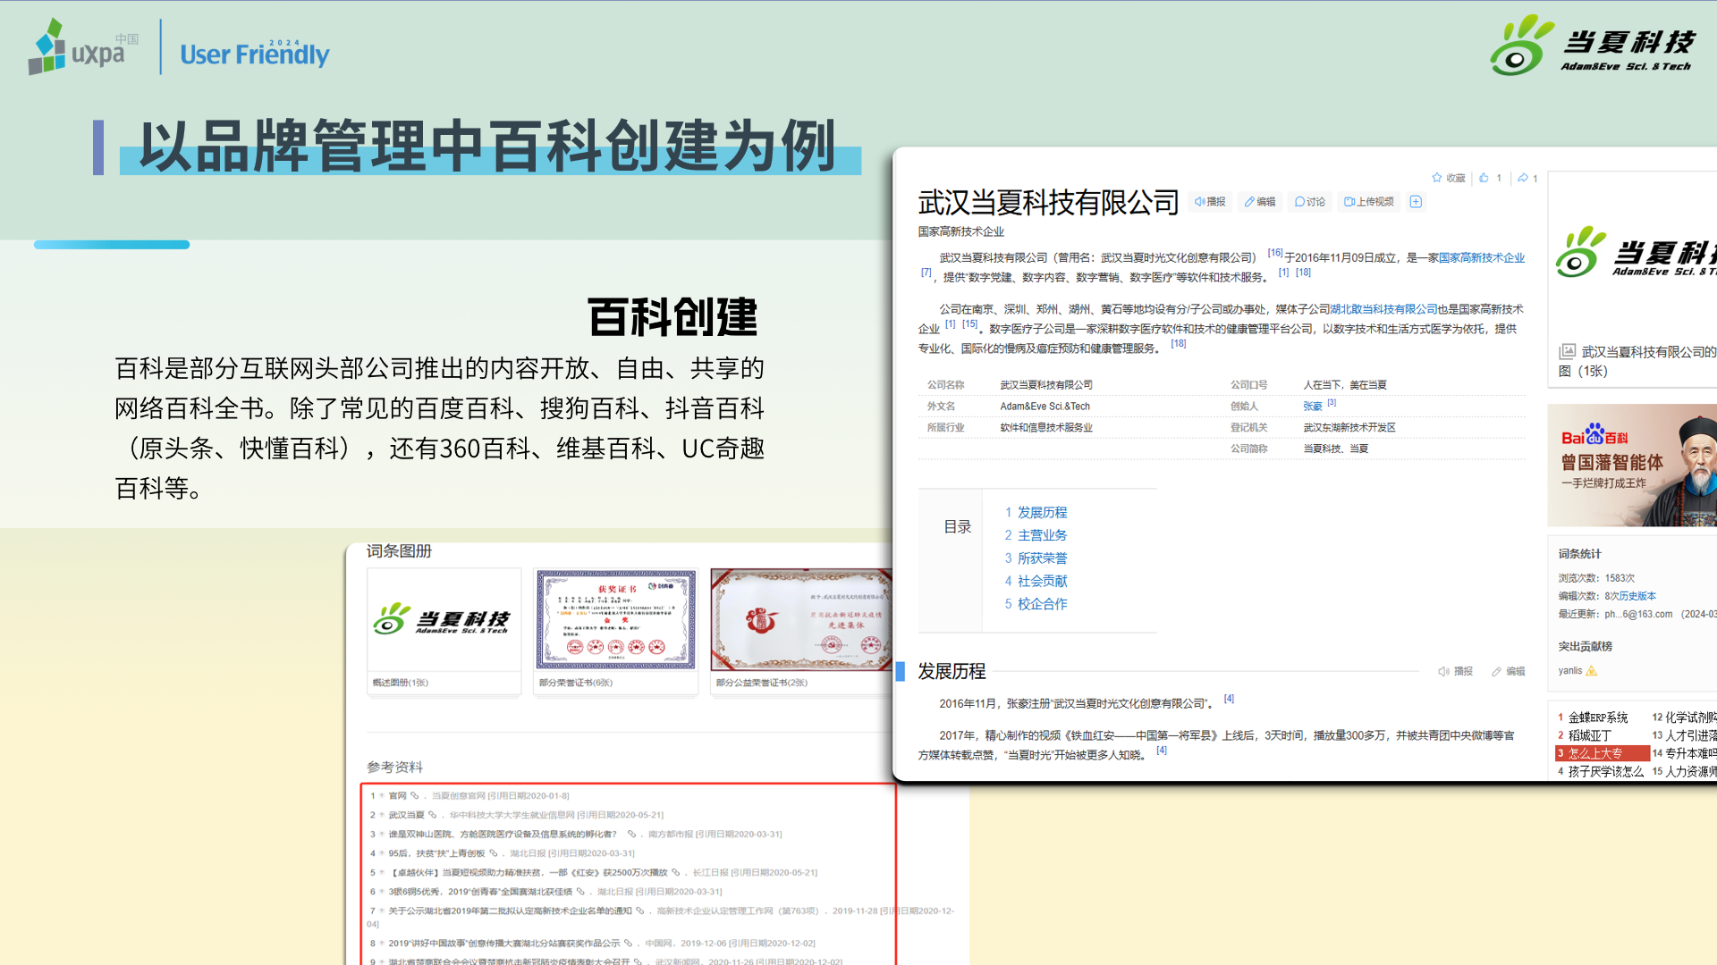This screenshot has width=1717, height=965.
Task: Click reference 【卓越伙伴】当夏短视频助力精准扶贫
Action: [x=528, y=872]
